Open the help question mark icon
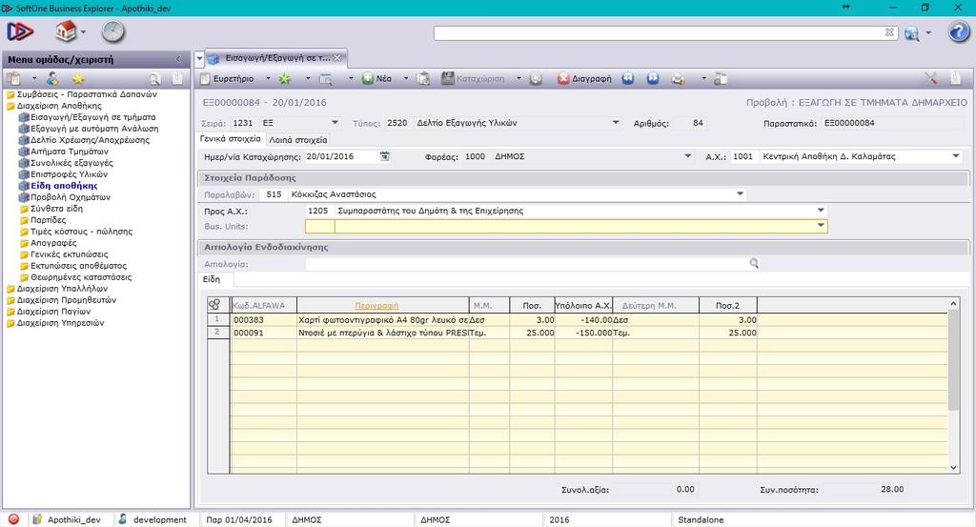976x527 pixels. (x=959, y=31)
